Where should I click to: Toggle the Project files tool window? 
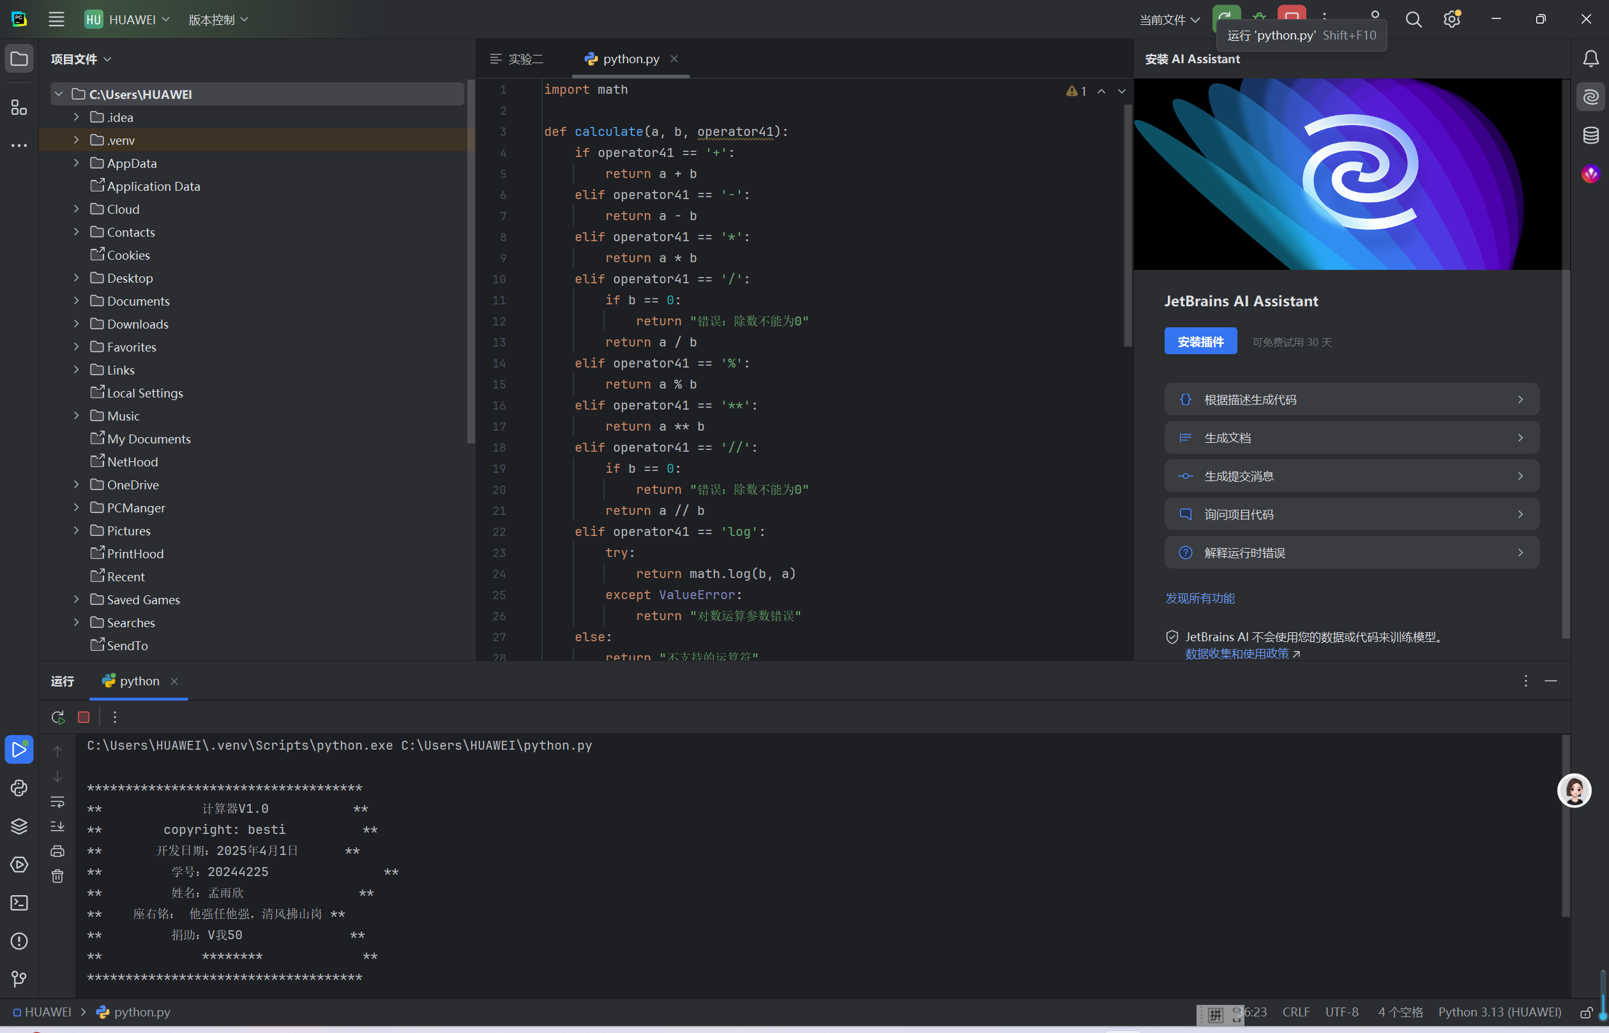pos(19,59)
